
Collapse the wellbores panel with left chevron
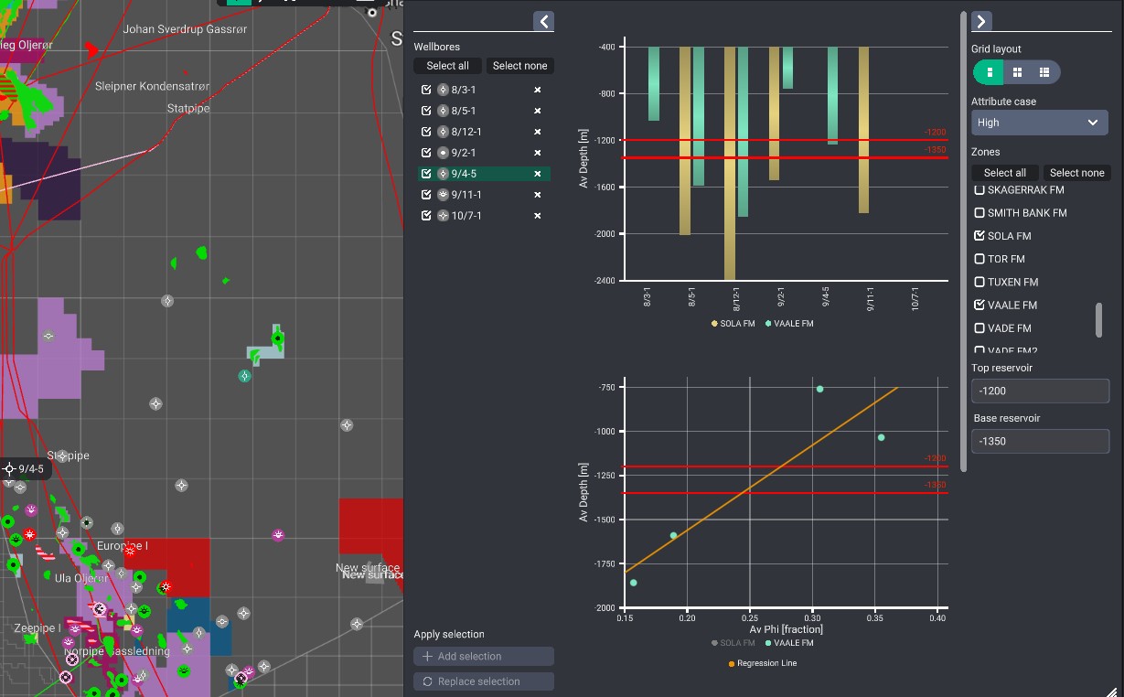point(543,21)
